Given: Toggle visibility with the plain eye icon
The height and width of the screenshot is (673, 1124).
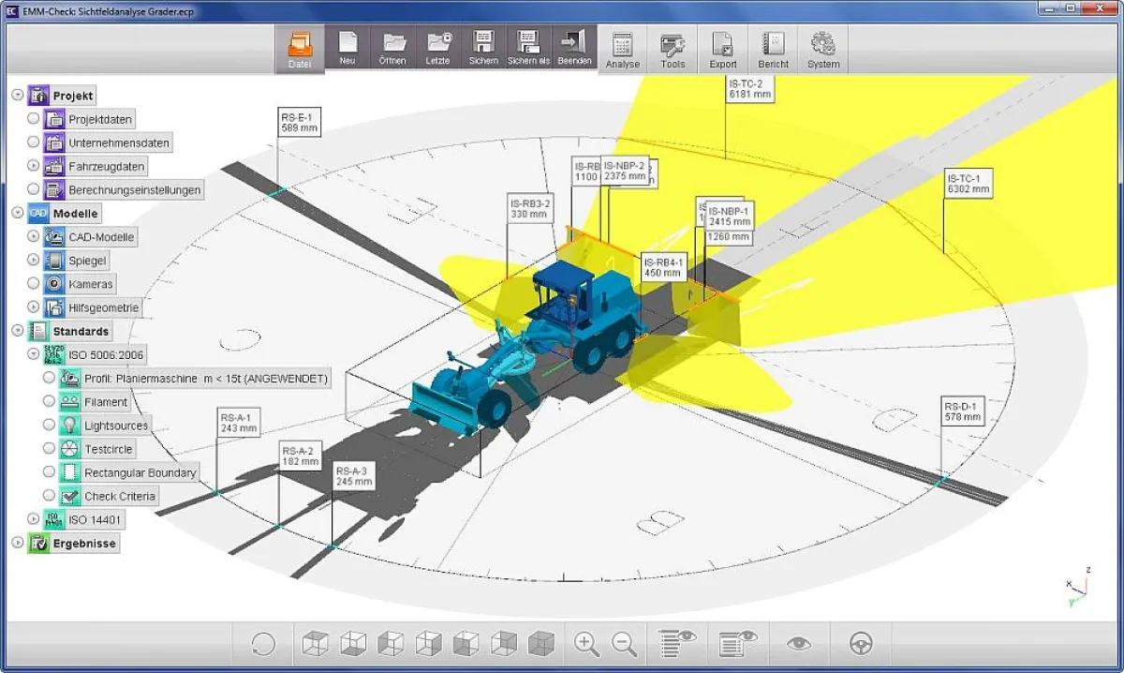Looking at the screenshot, I should pyautogui.click(x=799, y=643).
